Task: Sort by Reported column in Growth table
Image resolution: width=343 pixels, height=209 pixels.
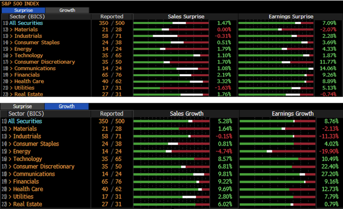Action: tap(112, 114)
